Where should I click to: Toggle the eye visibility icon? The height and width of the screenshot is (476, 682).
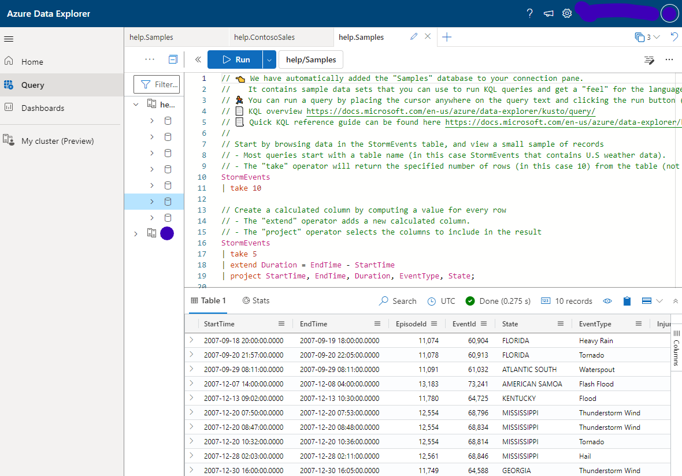[x=607, y=301]
